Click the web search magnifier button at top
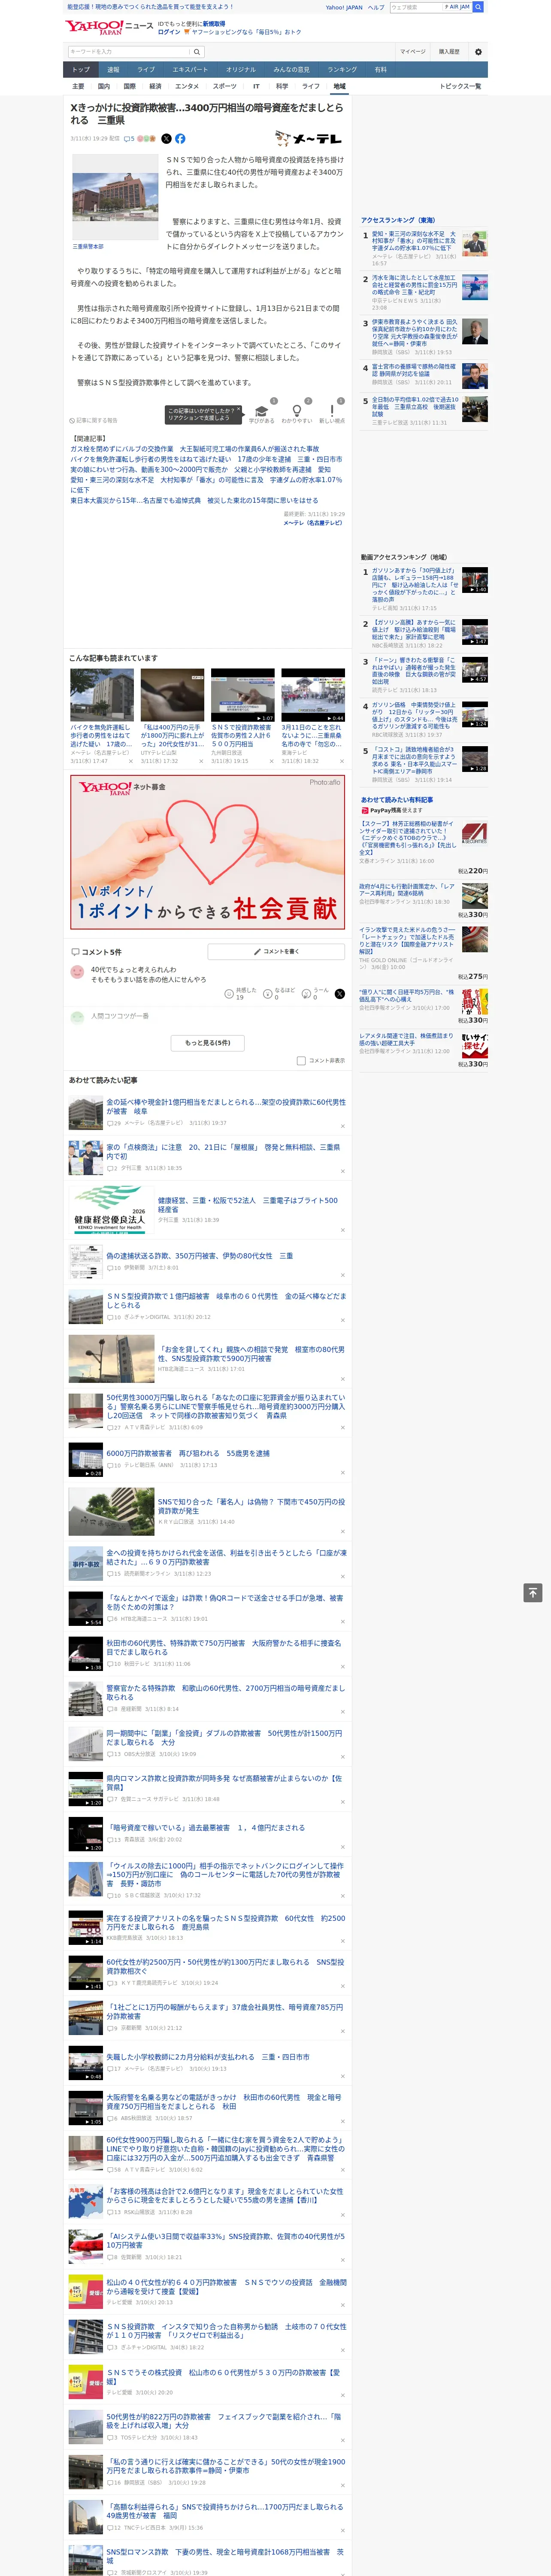 pyautogui.click(x=478, y=7)
